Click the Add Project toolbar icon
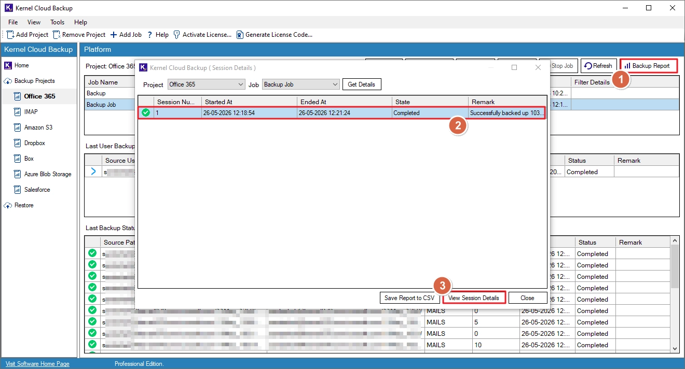Screen dimensions: 685x369 [x=10, y=35]
